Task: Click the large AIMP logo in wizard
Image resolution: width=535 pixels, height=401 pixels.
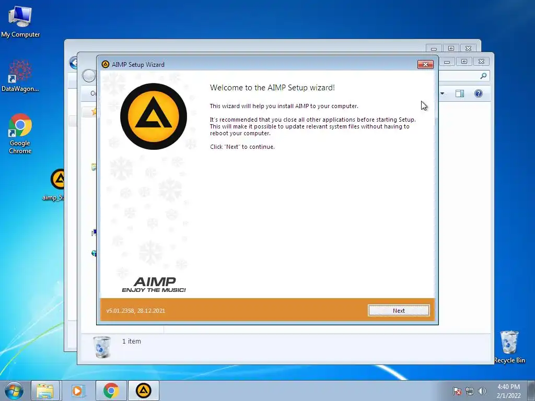Action: pos(154,116)
